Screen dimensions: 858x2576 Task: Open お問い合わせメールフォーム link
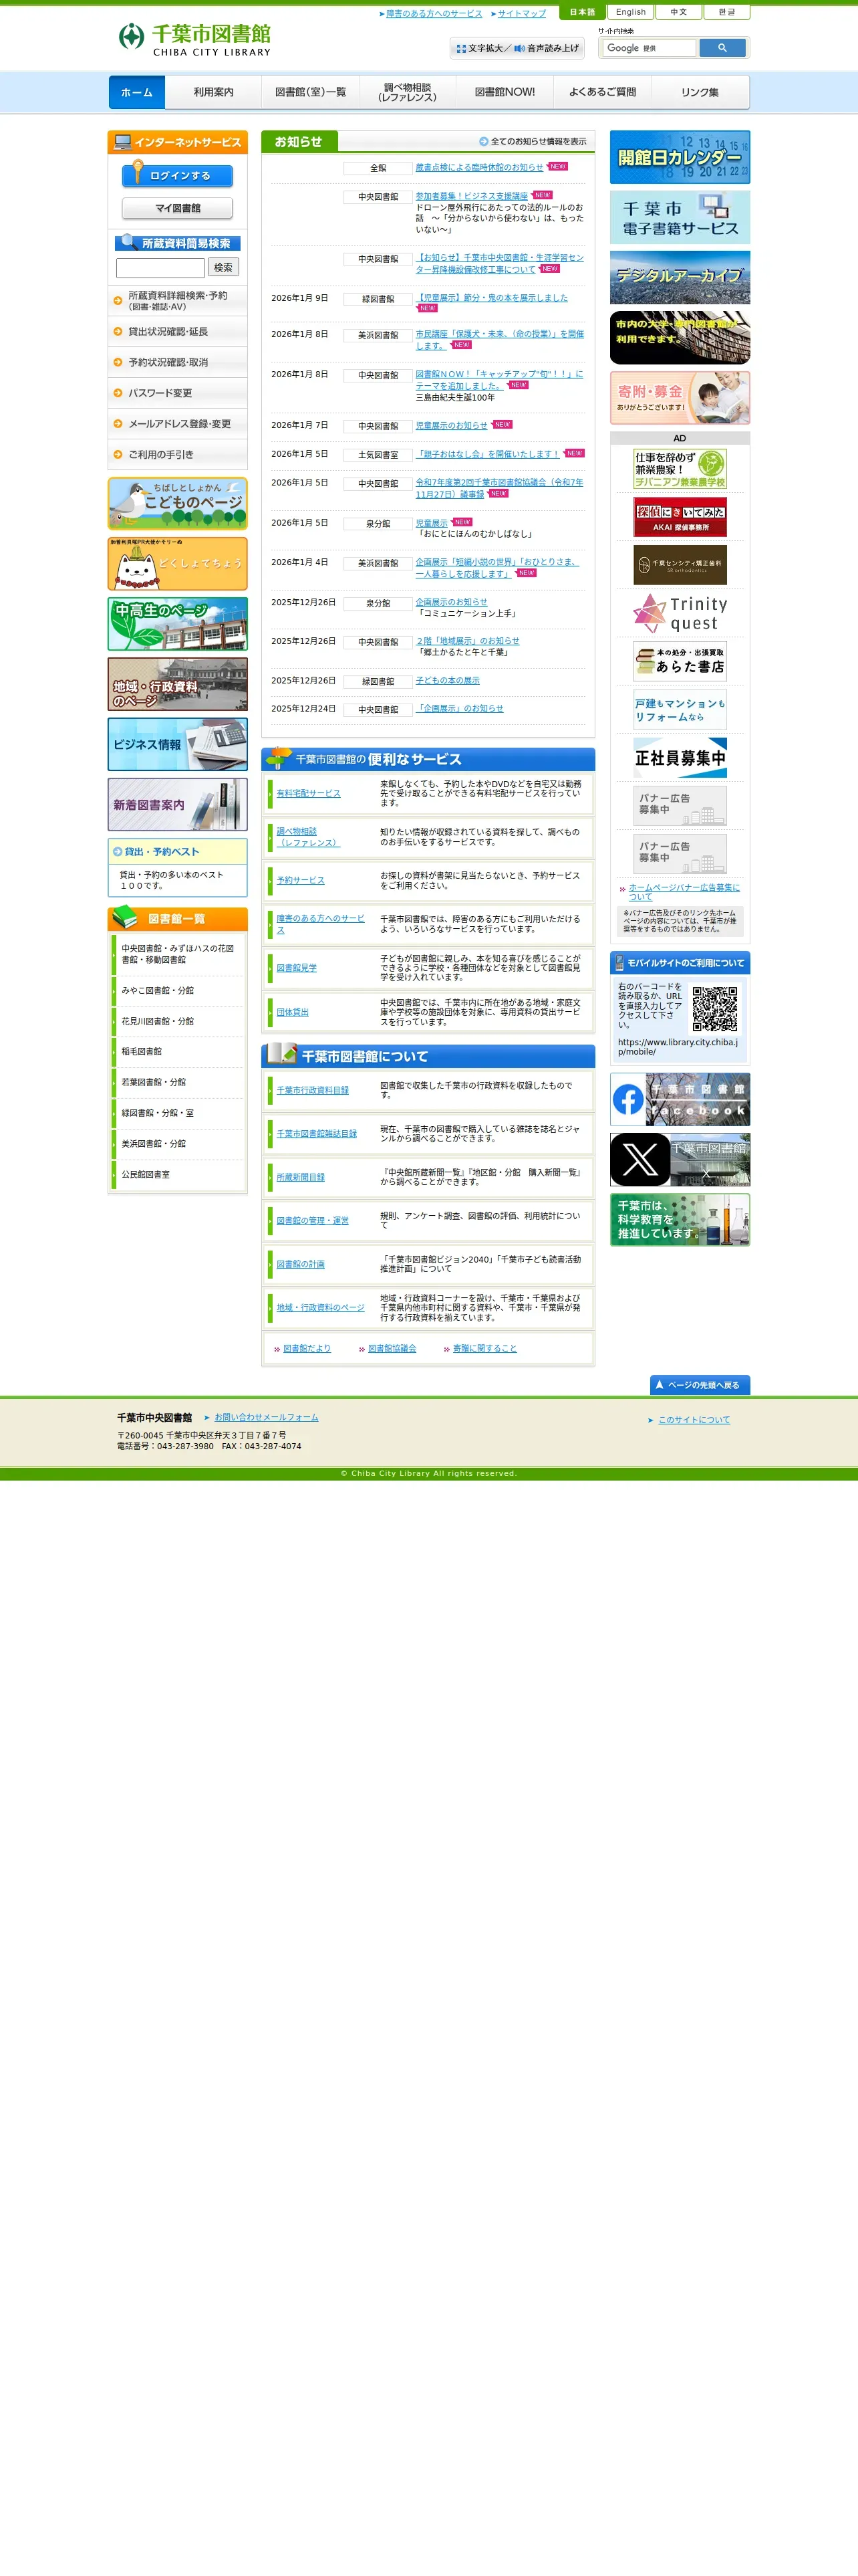[x=266, y=1417]
